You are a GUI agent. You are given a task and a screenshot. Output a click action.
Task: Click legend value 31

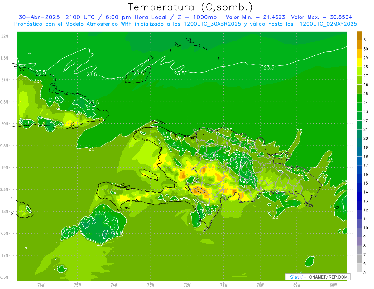coord(366,40)
